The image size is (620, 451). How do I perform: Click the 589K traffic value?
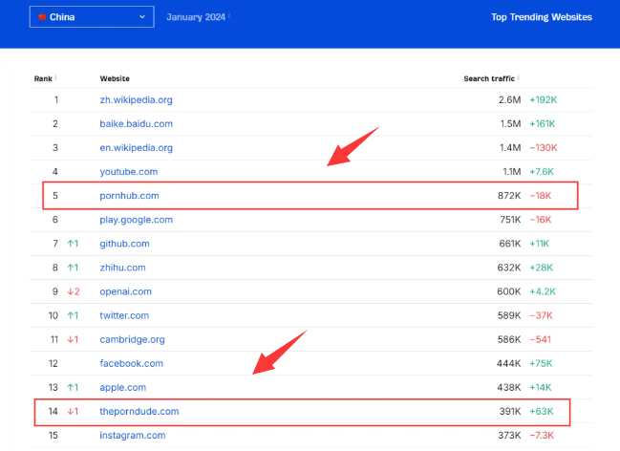pos(509,315)
